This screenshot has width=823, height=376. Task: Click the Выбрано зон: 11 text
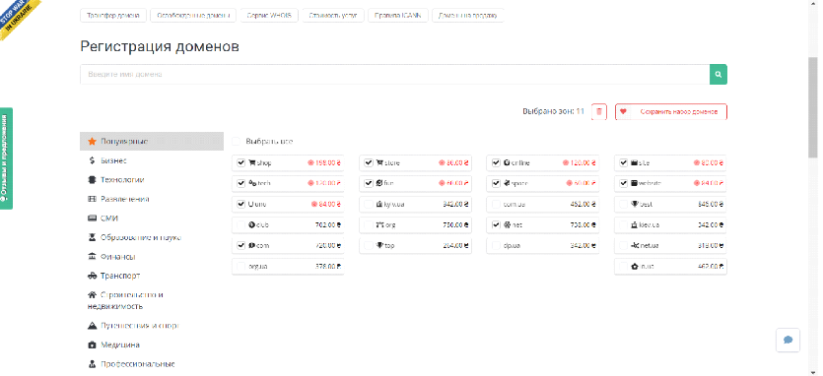553,111
